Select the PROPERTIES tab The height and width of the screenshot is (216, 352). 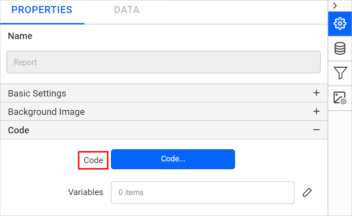(41, 10)
